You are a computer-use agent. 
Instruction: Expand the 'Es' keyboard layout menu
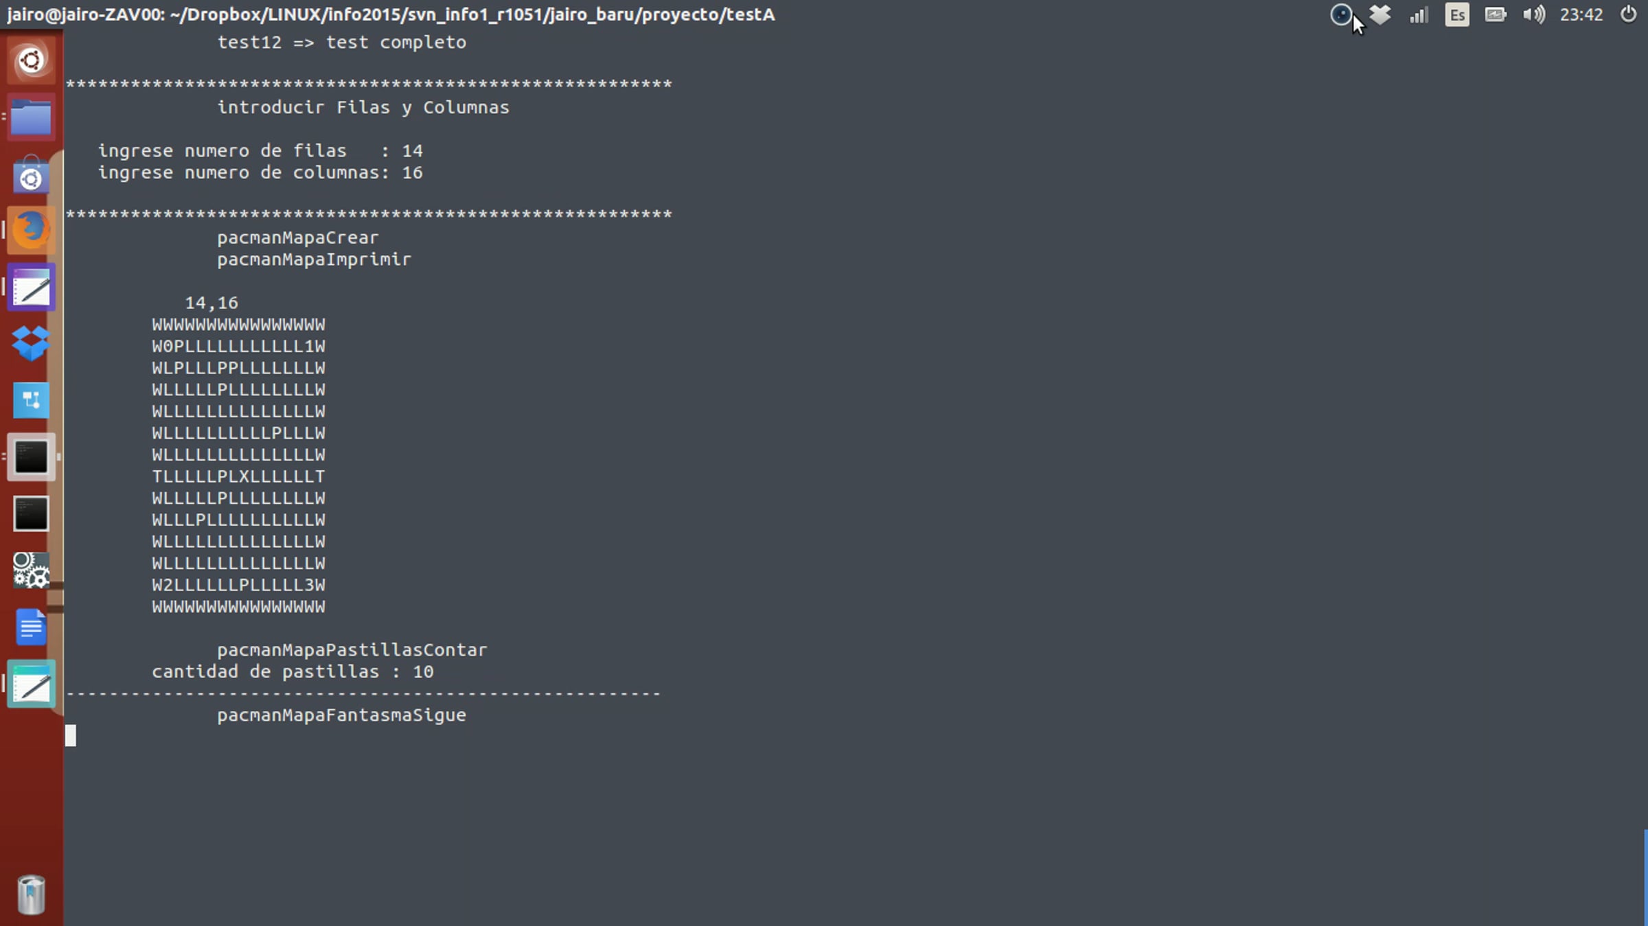(1456, 14)
